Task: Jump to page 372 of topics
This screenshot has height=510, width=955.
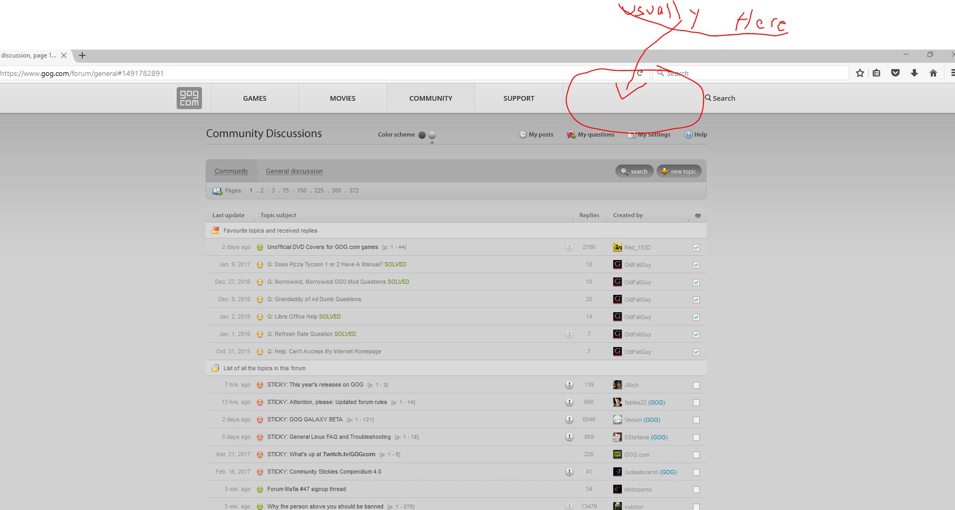Action: [x=354, y=191]
